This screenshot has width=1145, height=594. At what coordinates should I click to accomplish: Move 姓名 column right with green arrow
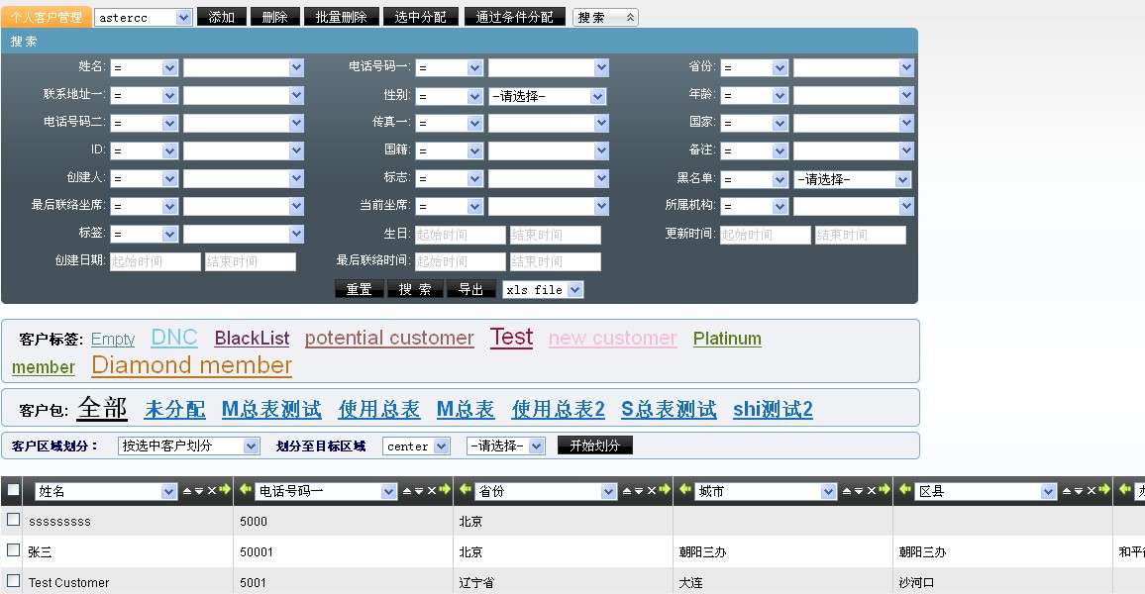[x=224, y=491]
